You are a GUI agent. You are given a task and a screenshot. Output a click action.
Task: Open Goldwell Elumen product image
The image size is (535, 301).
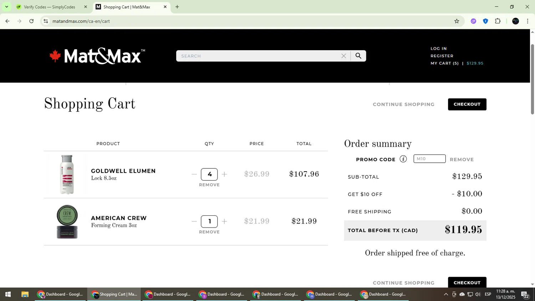67,174
